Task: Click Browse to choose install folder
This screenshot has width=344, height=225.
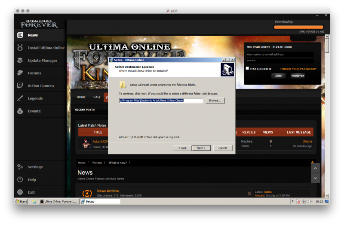Action: coord(215,100)
